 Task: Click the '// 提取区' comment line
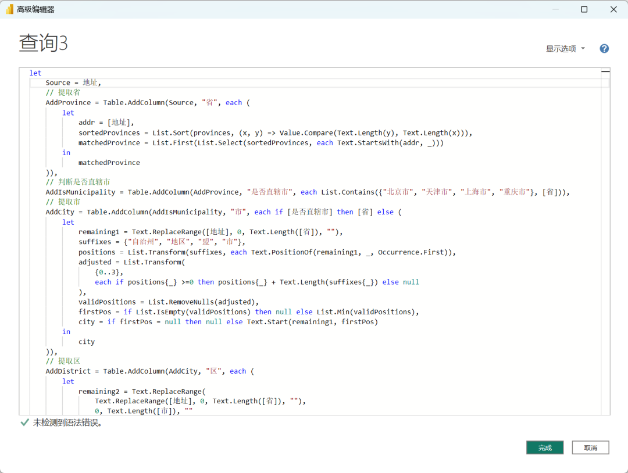pyautogui.click(x=63, y=361)
